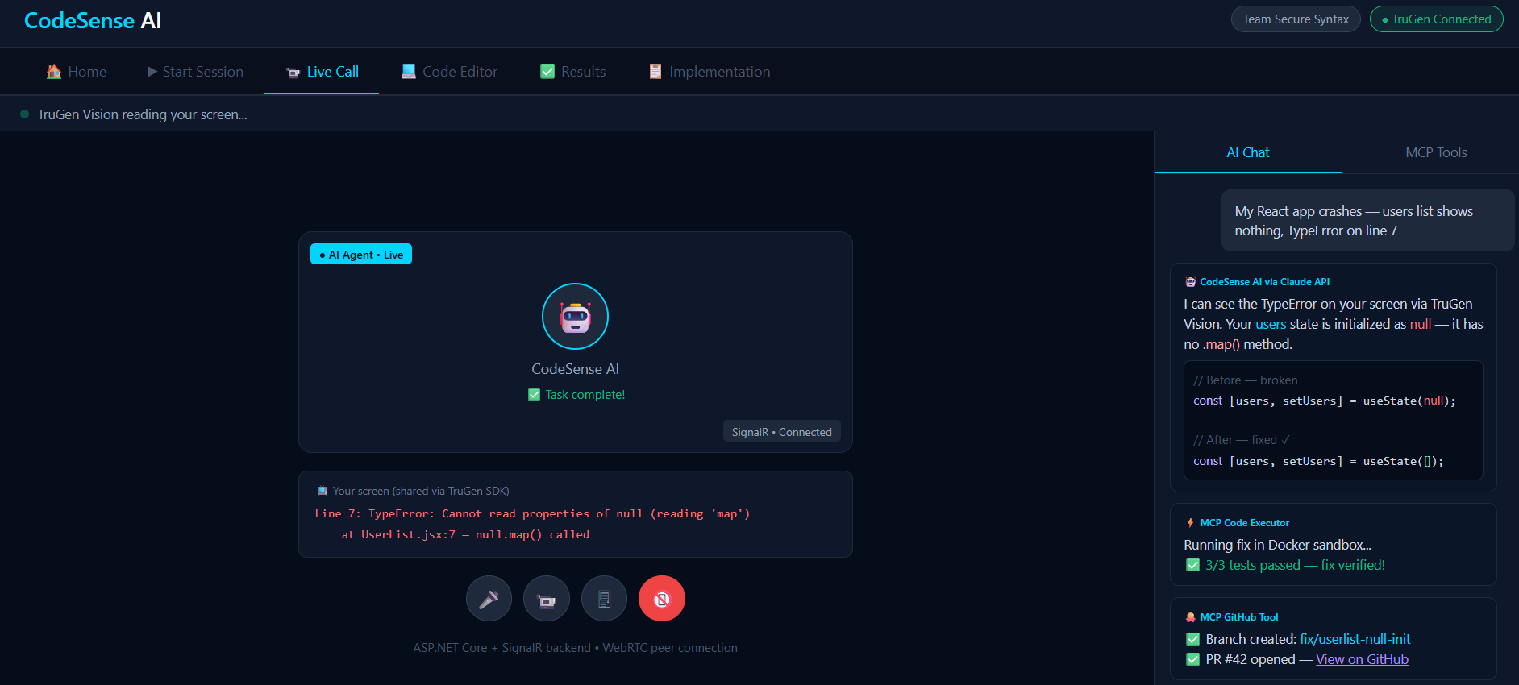1519x685 pixels.
Task: Click the 'MCP Code Executor' heading
Action: pos(1244,523)
